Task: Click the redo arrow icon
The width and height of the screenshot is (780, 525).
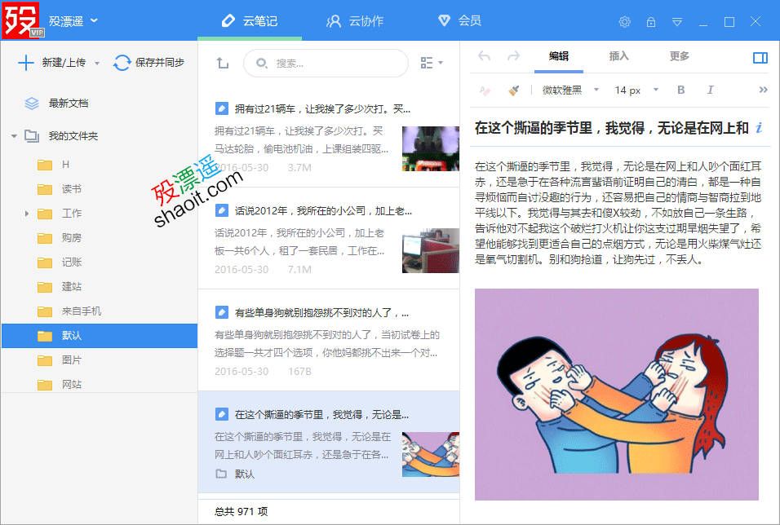Action: coord(513,56)
